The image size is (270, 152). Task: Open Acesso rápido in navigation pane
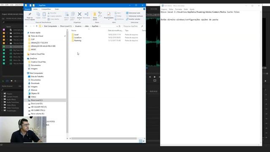coord(35,33)
